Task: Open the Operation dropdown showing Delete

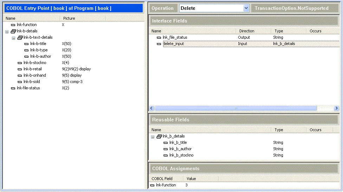Action: pyautogui.click(x=246, y=8)
